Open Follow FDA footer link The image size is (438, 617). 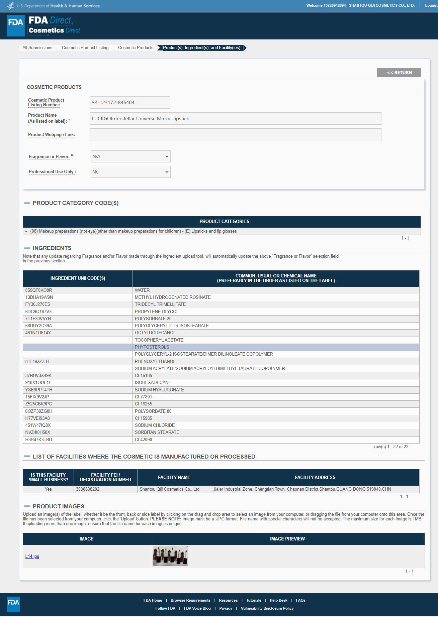[x=165, y=608]
